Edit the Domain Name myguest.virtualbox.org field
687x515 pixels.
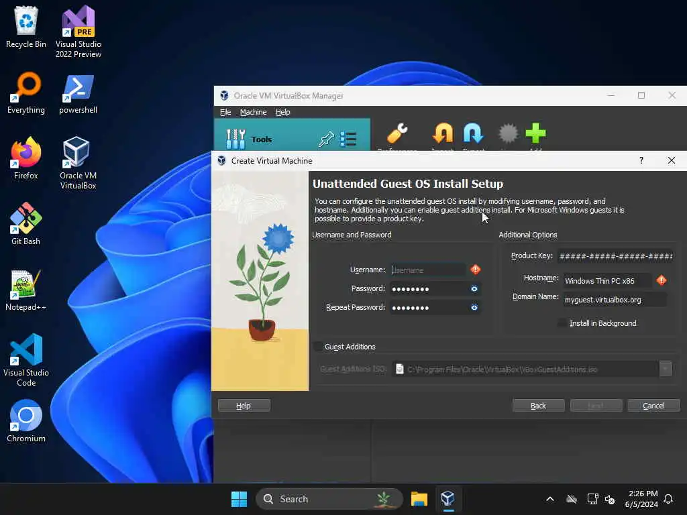coord(615,300)
